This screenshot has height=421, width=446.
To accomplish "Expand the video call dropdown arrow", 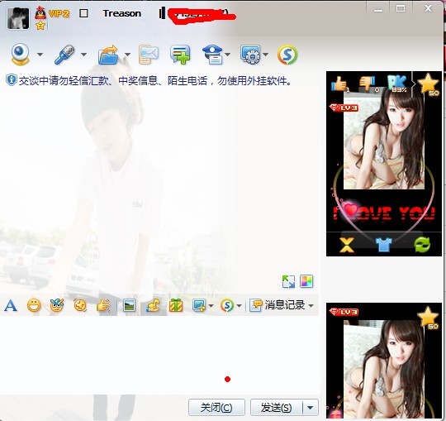I will click(x=40, y=55).
